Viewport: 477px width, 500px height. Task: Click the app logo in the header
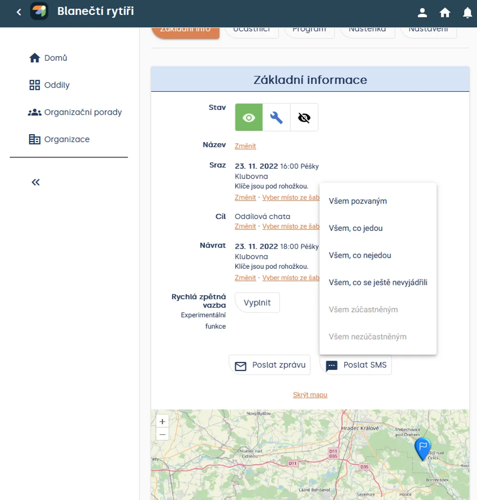39,11
